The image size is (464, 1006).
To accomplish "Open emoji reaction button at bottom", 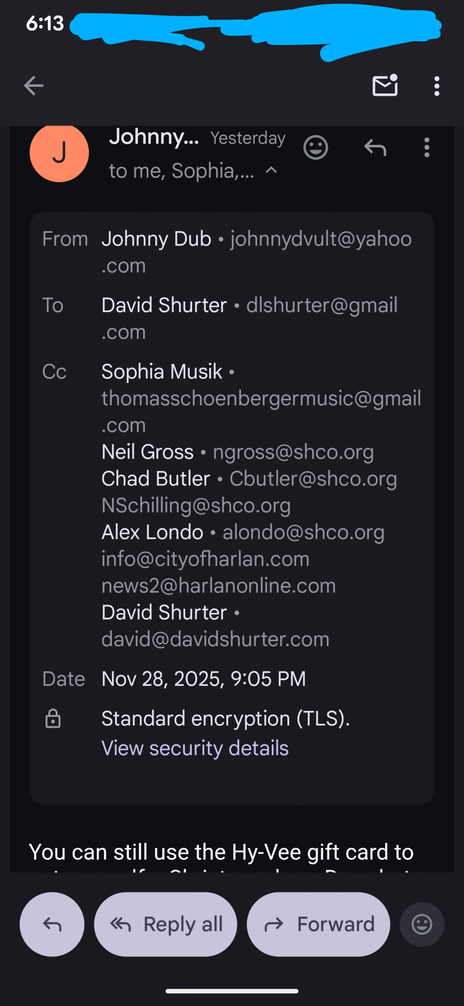I will pyautogui.click(x=422, y=924).
